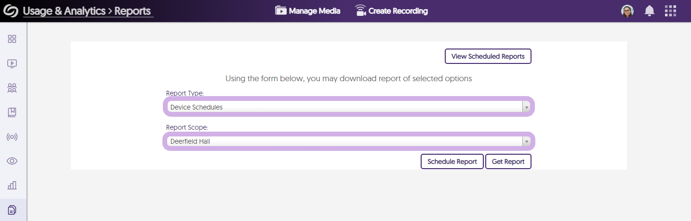691x221 pixels.
Task: Select the reports document icon in sidebar
Action: tap(13, 210)
